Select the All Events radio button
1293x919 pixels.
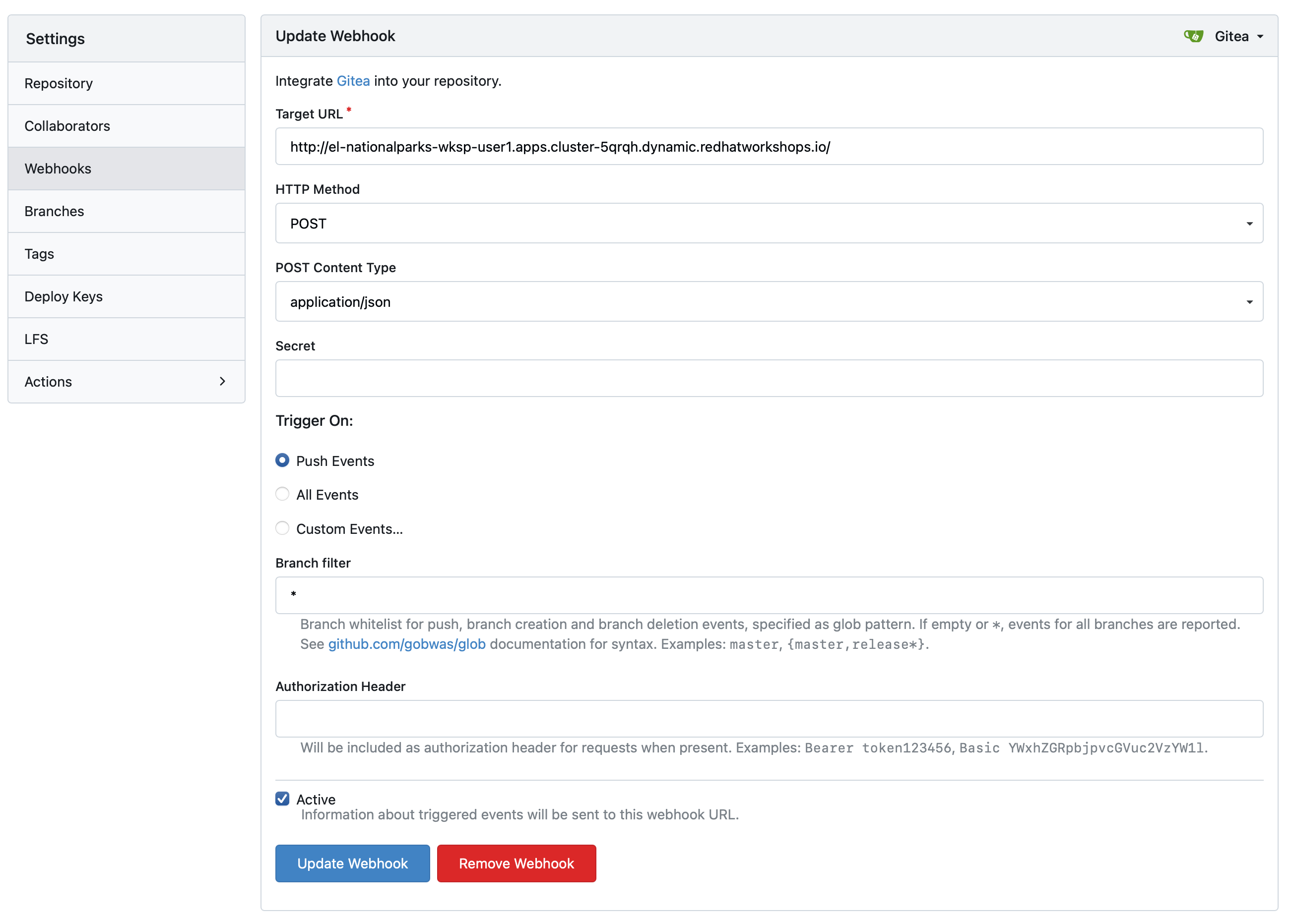click(282, 495)
